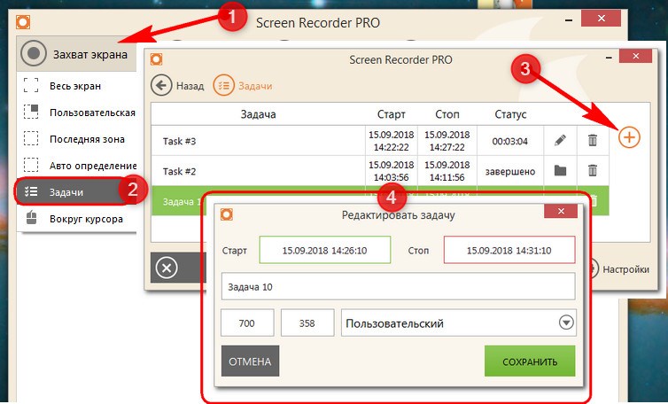Click the round X cancel icon in tasks window
Image resolution: width=668 pixels, height=404 pixels.
click(x=167, y=268)
